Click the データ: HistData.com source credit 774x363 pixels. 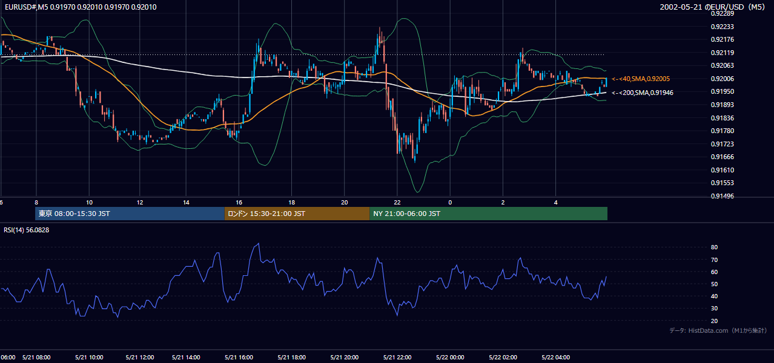pos(718,330)
